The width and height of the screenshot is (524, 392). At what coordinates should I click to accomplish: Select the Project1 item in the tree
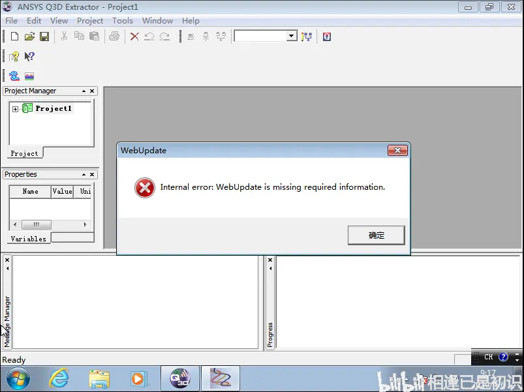pos(54,108)
